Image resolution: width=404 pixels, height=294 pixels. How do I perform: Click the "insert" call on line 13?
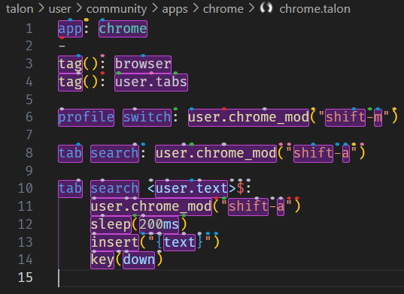click(114, 242)
